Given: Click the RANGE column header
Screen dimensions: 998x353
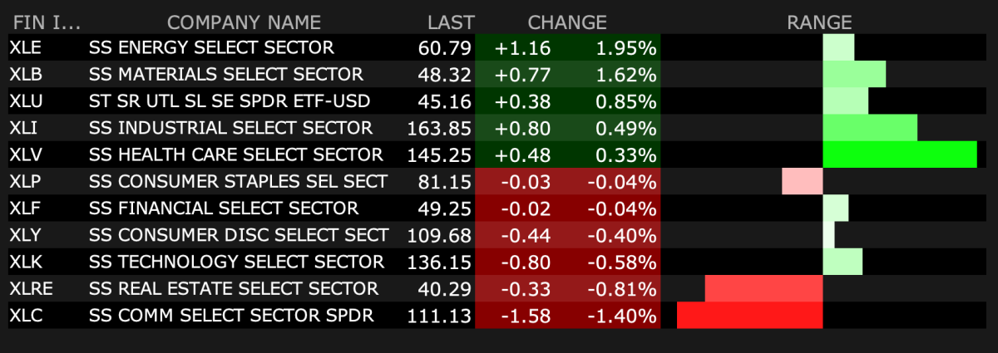Looking at the screenshot, I should [819, 22].
